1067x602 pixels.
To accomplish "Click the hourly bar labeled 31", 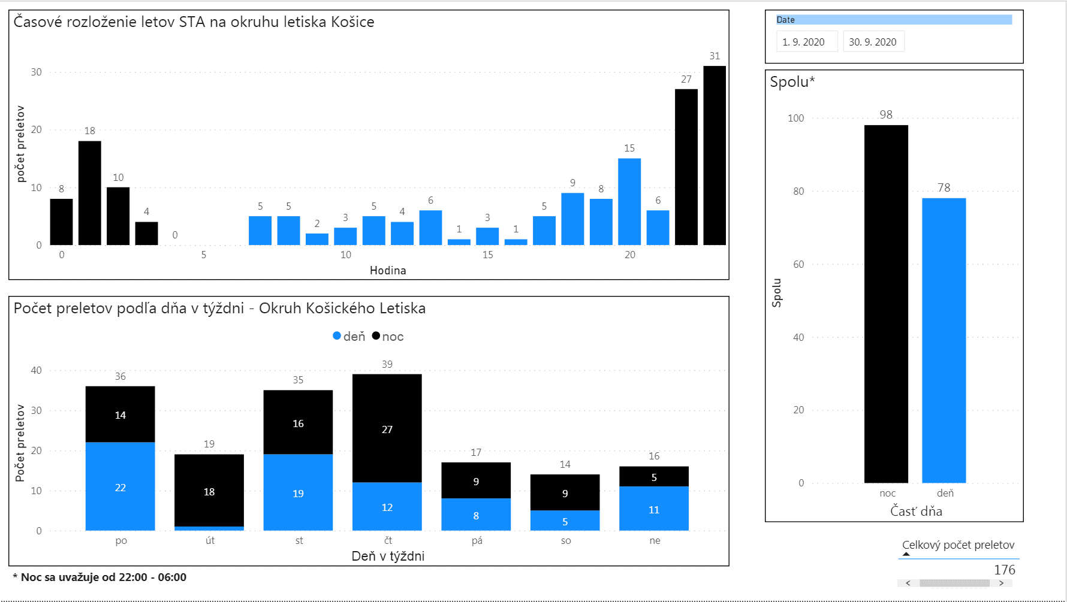I will click(x=715, y=156).
